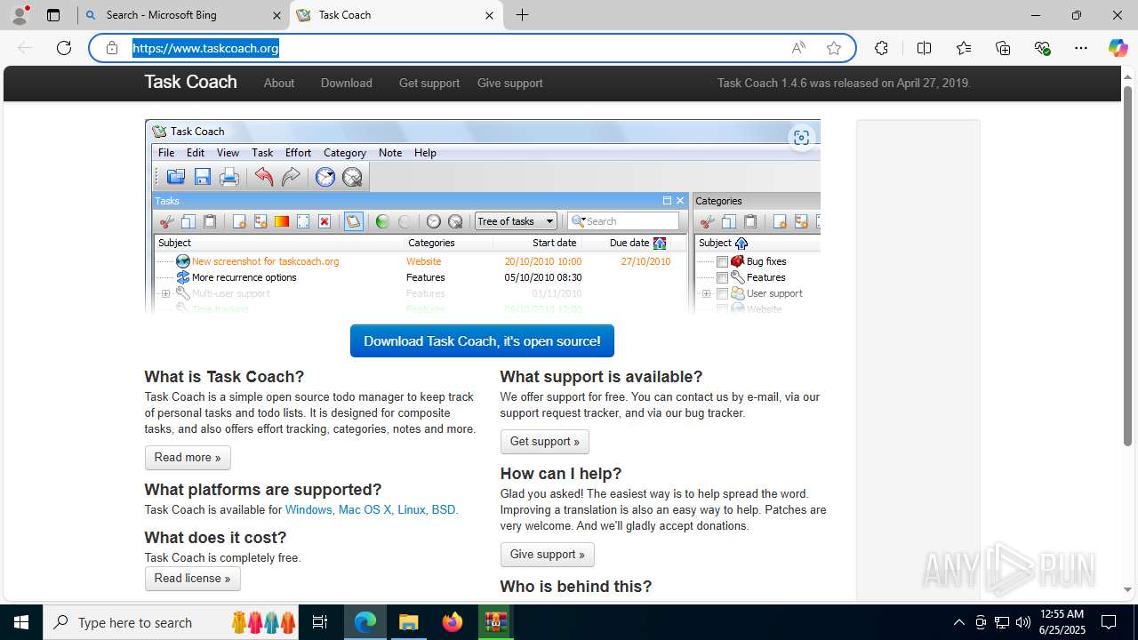Click the Read more button
This screenshot has width=1138, height=640.
tap(188, 458)
